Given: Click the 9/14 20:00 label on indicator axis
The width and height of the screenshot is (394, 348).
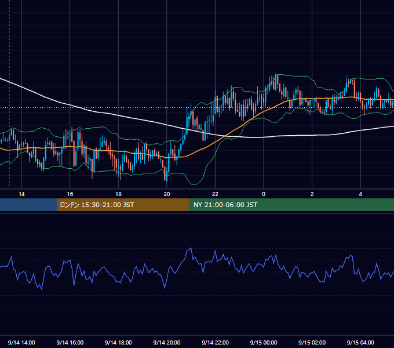Looking at the screenshot, I should [167, 342].
